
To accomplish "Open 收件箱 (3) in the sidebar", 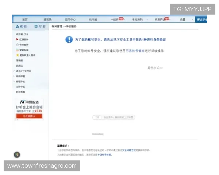I will pyautogui.click(x=22, y=34).
